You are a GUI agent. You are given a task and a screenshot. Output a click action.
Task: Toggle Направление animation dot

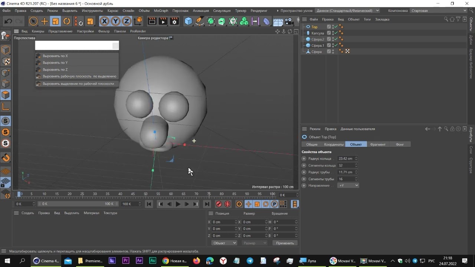click(304, 185)
